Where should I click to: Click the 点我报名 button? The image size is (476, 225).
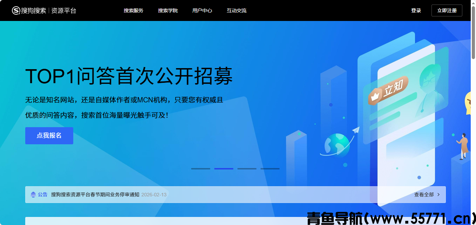click(x=49, y=136)
